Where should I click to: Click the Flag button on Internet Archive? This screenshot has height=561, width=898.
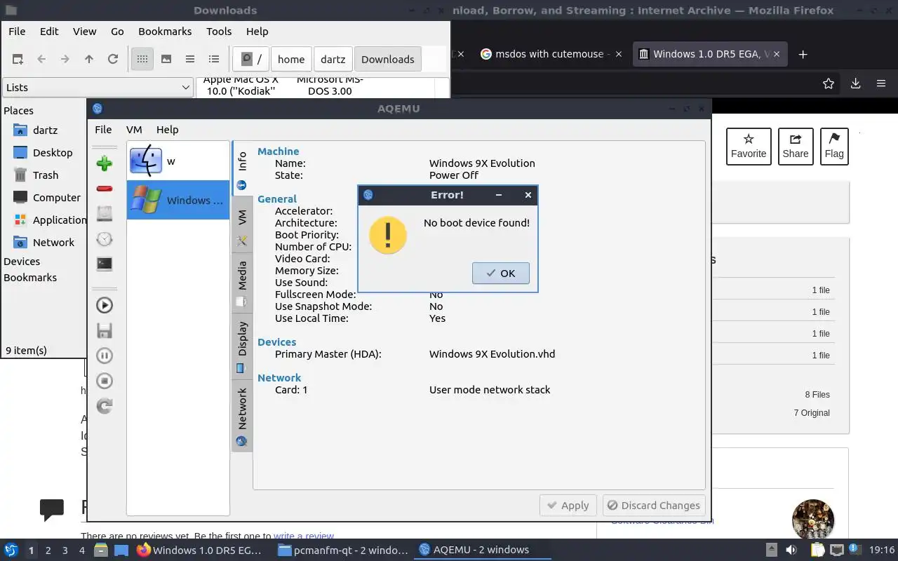[834, 147]
